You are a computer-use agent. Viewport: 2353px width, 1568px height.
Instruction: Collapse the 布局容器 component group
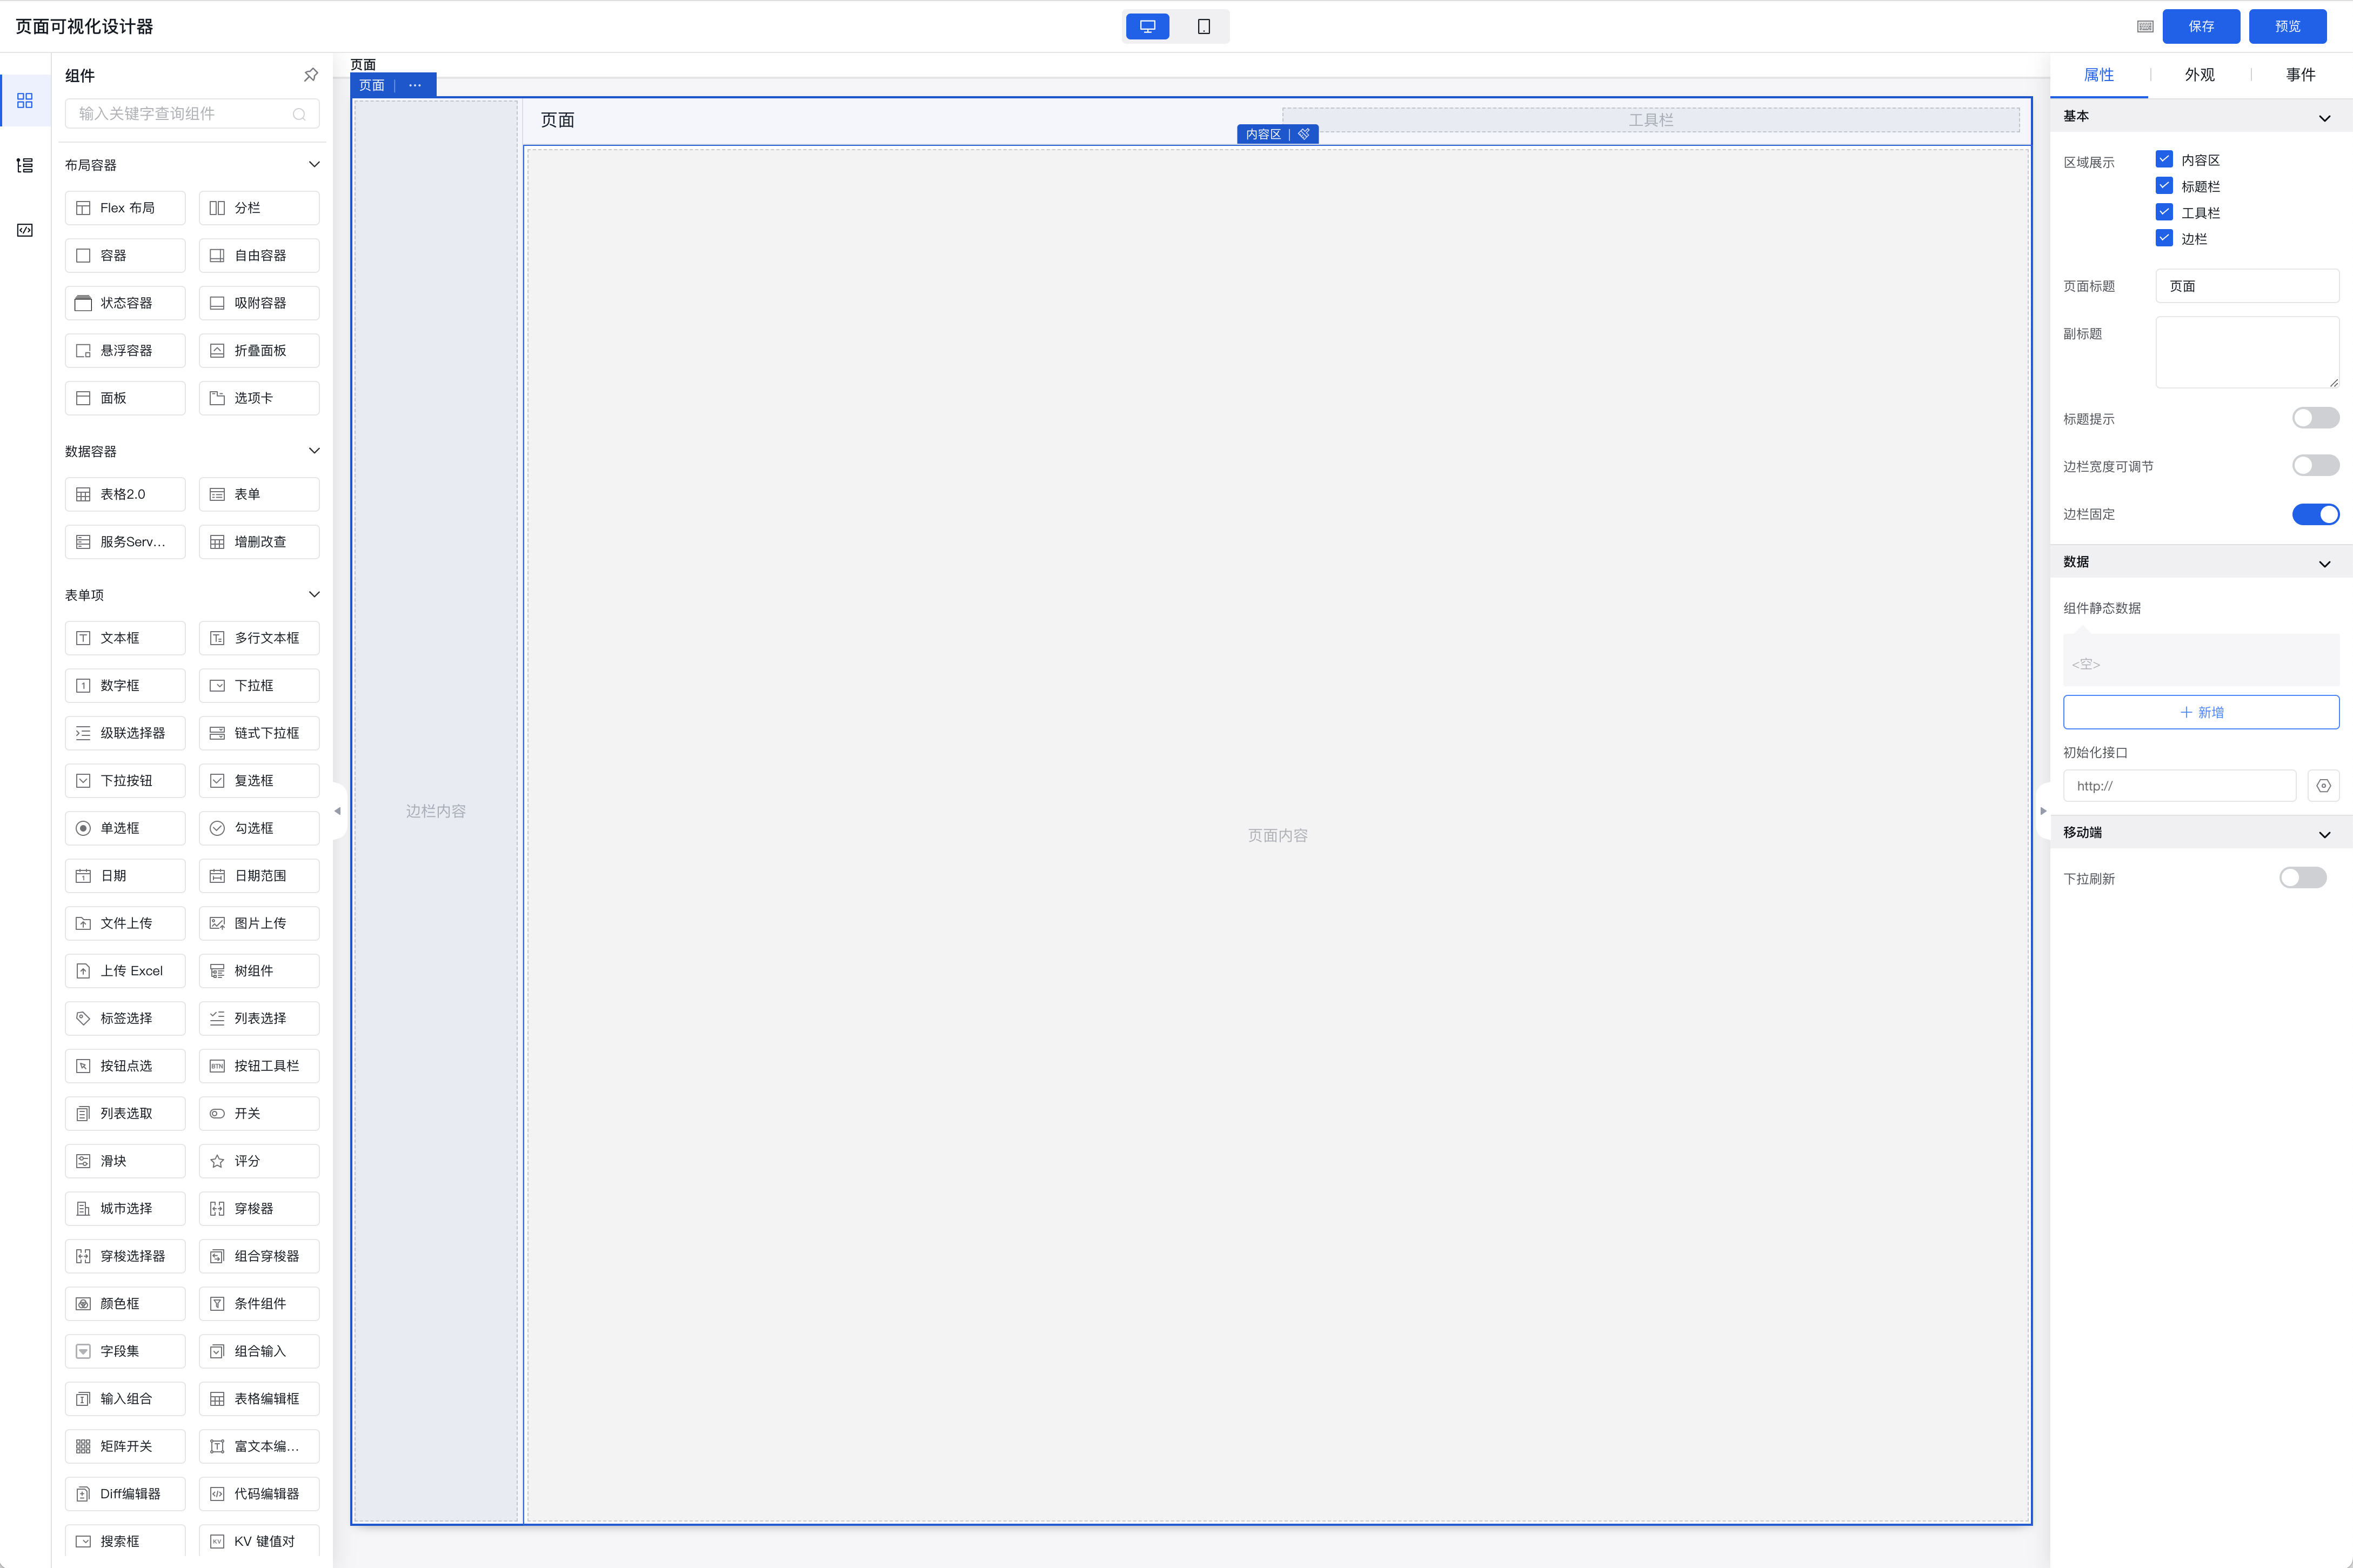point(314,164)
